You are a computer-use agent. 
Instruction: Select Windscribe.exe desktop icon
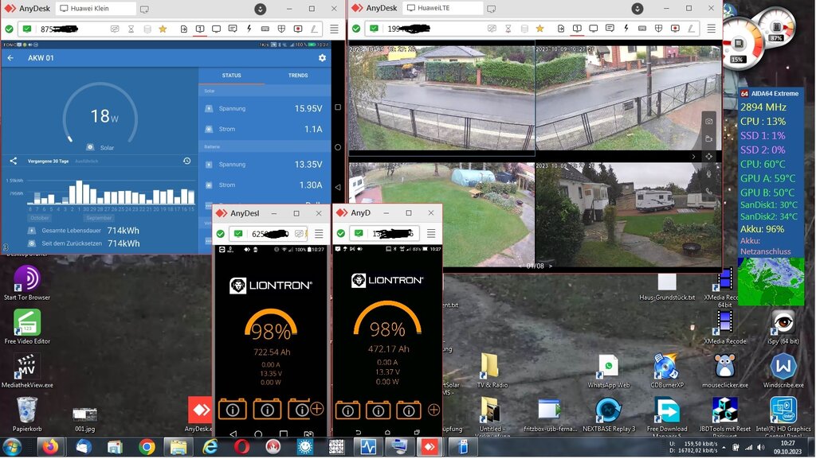pyautogui.click(x=783, y=371)
